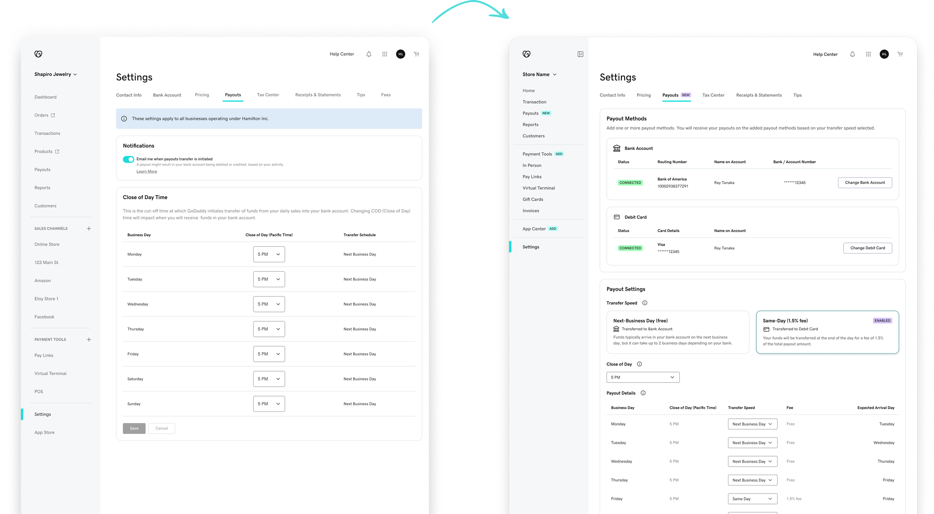Select Next-Business Day (free) transfer speed
Screen dimensions: 934x514
pos(678,332)
